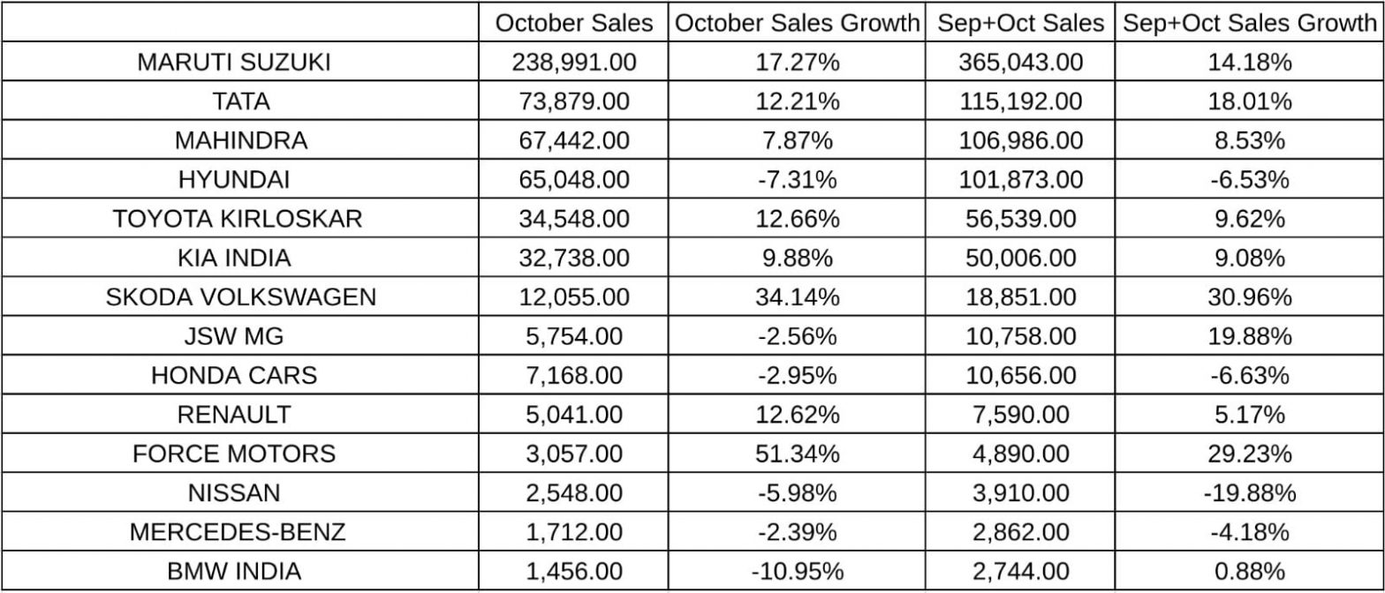
Task: Select Renault's October sales 5,041.00
Action: tap(571, 415)
